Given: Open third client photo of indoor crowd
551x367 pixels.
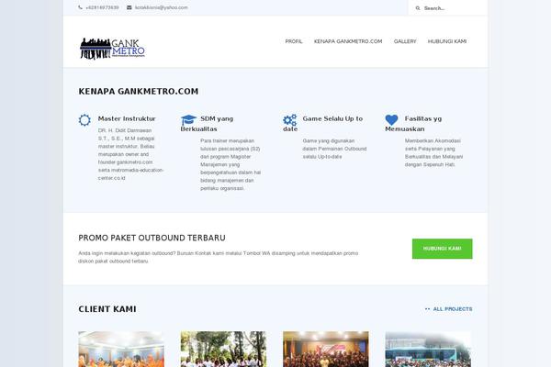Looking at the screenshot, I should tap(326, 349).
